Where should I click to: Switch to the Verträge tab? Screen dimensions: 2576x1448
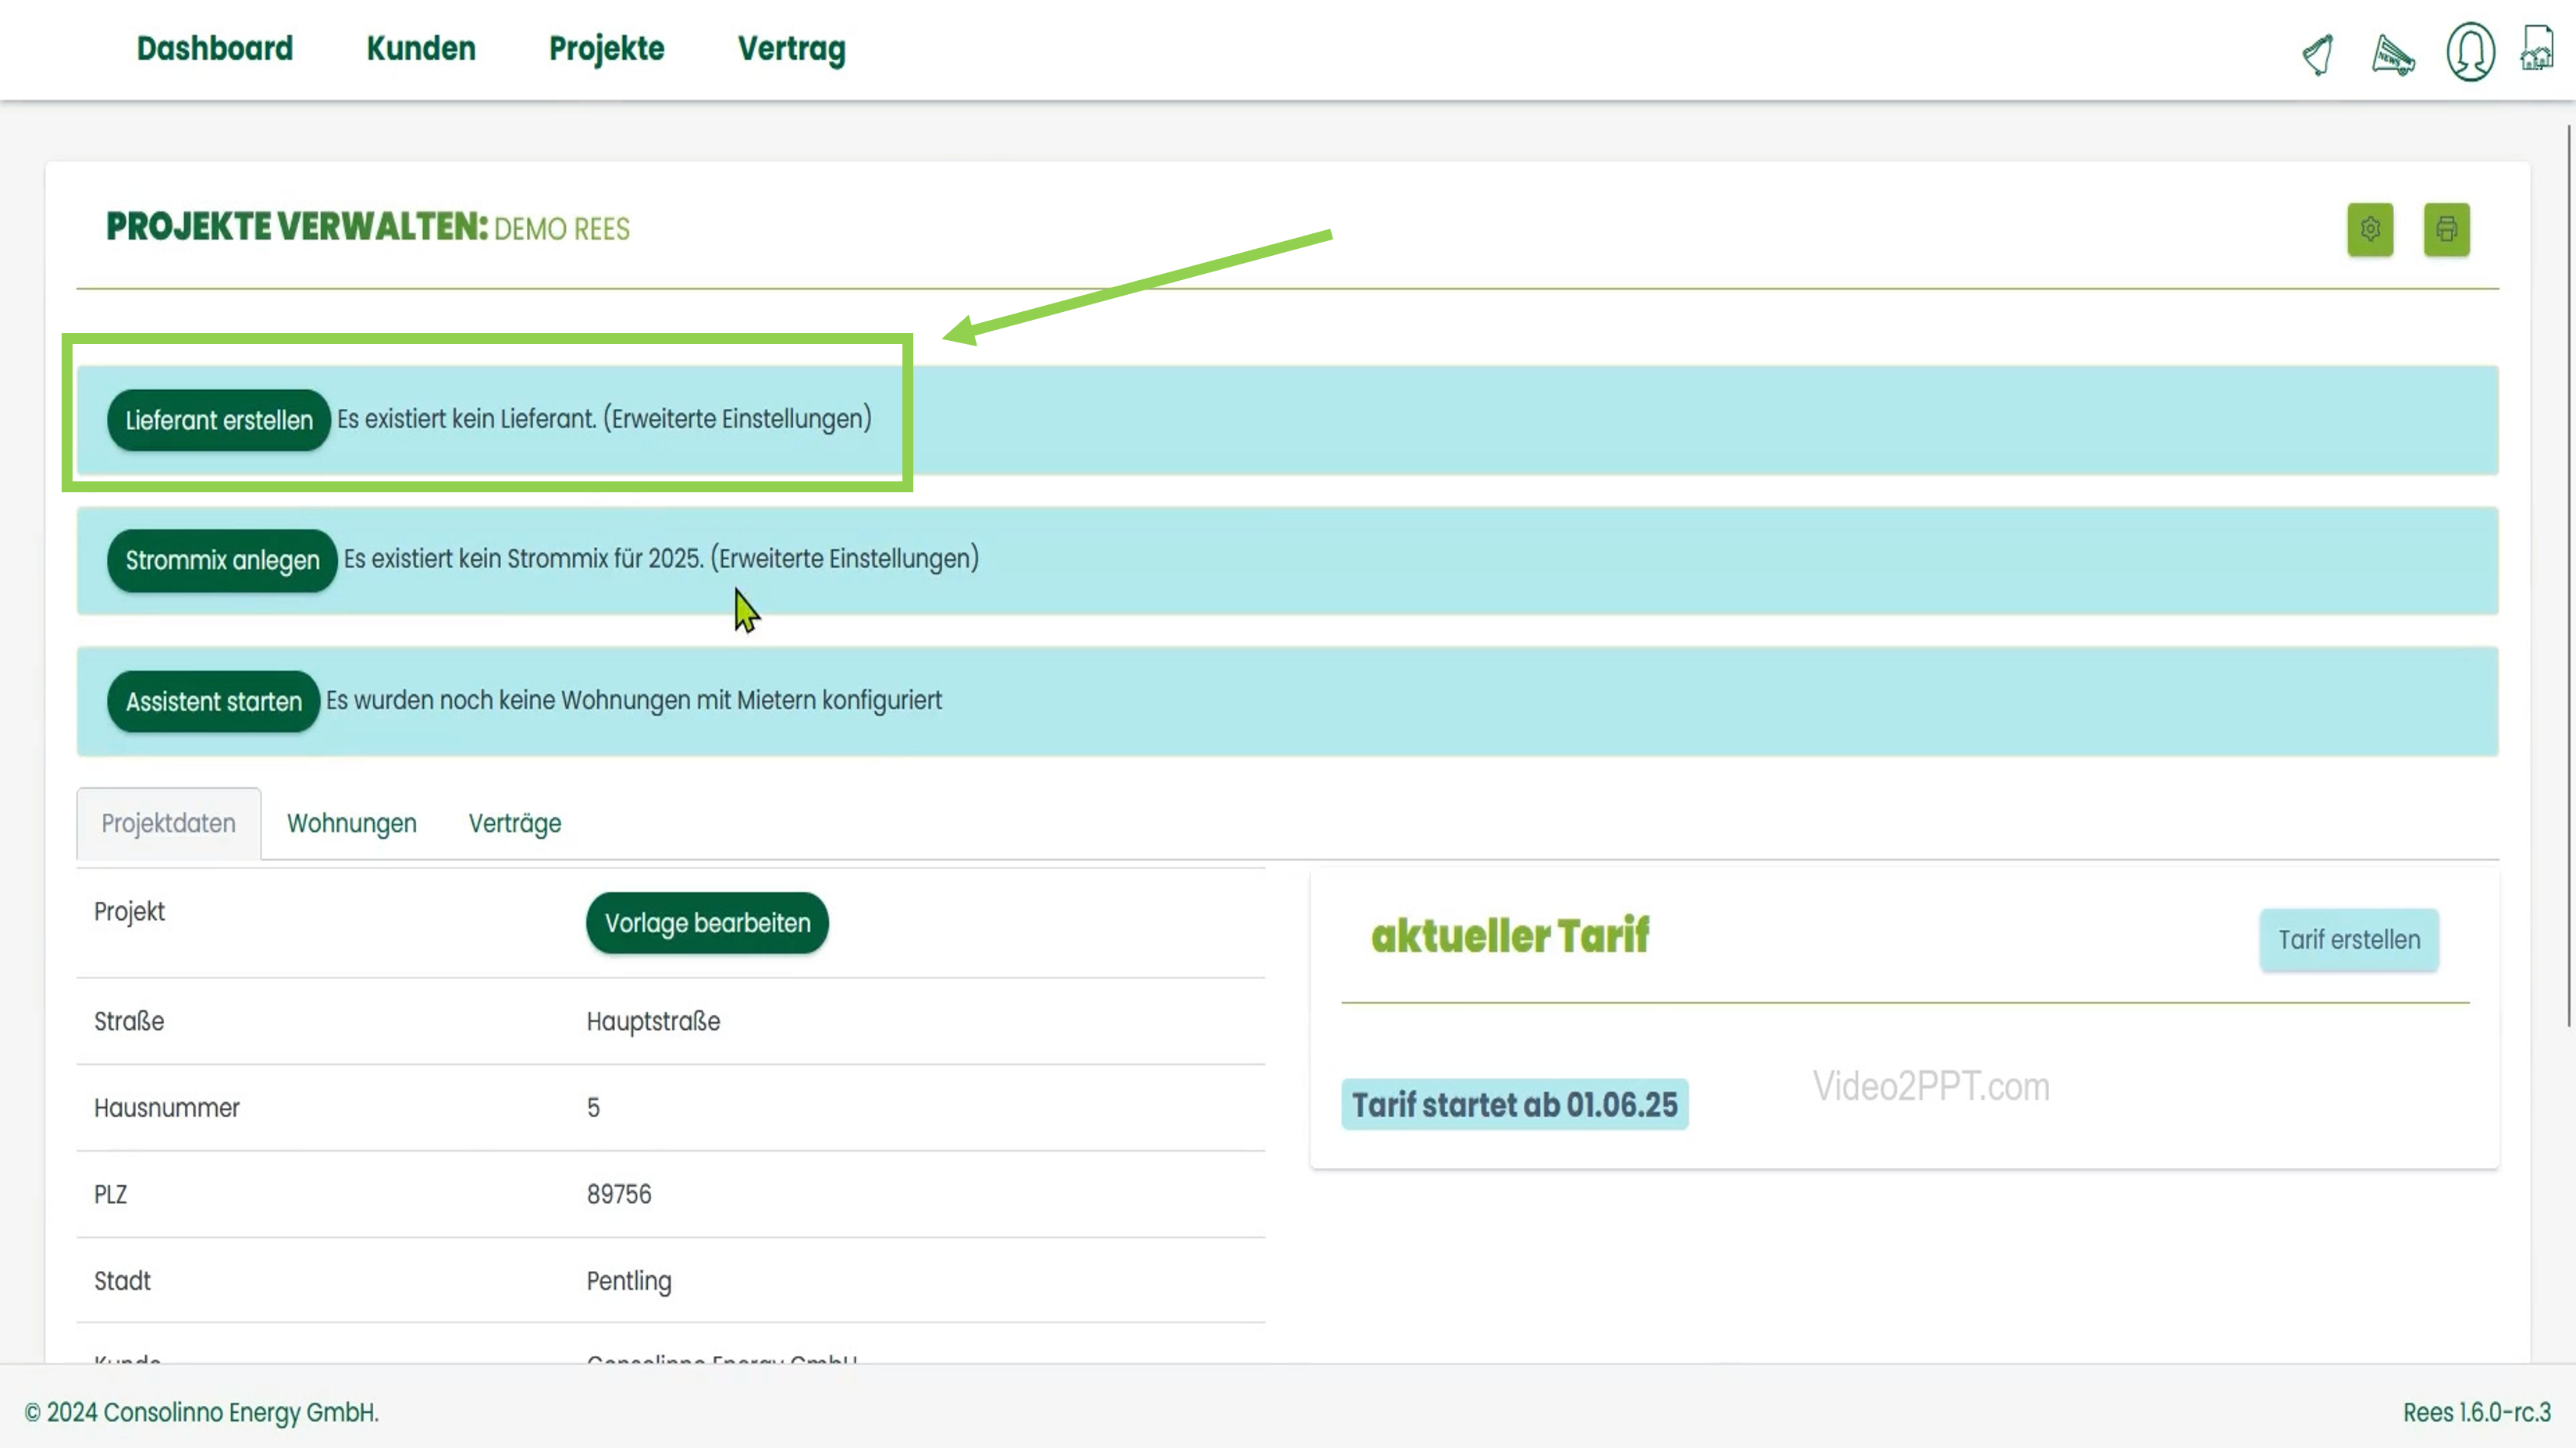pyautogui.click(x=515, y=823)
